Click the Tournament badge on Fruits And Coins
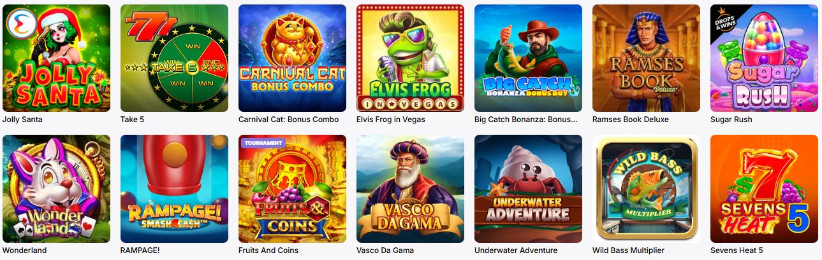822x260 pixels. point(262,143)
